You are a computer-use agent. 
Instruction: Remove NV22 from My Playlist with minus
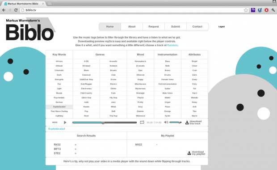point(157,144)
